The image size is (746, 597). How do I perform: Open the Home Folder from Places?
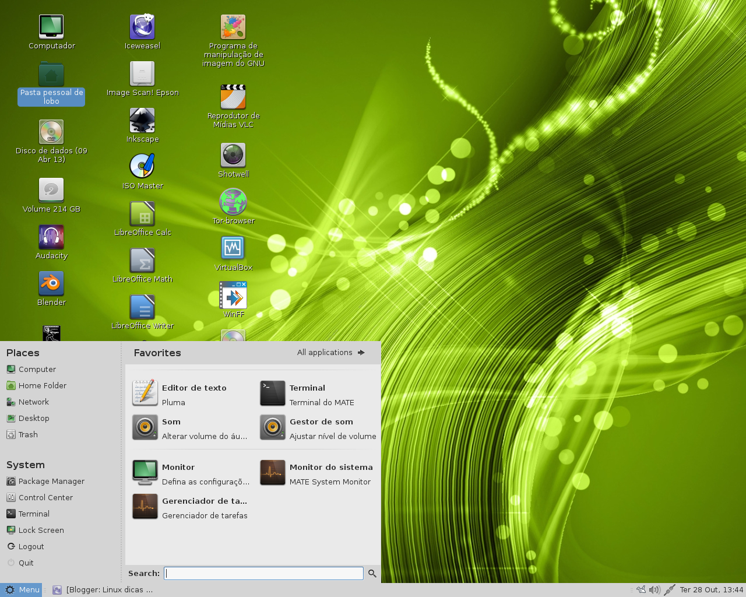pyautogui.click(x=41, y=385)
